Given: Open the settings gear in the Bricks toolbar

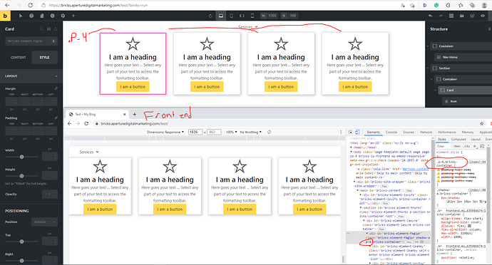Looking at the screenshot, I should (63, 16).
